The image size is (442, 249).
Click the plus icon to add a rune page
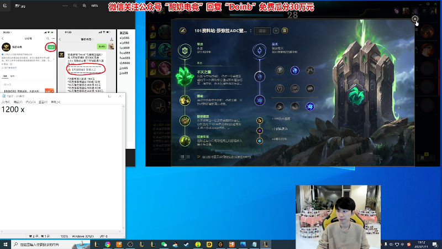click(276, 30)
